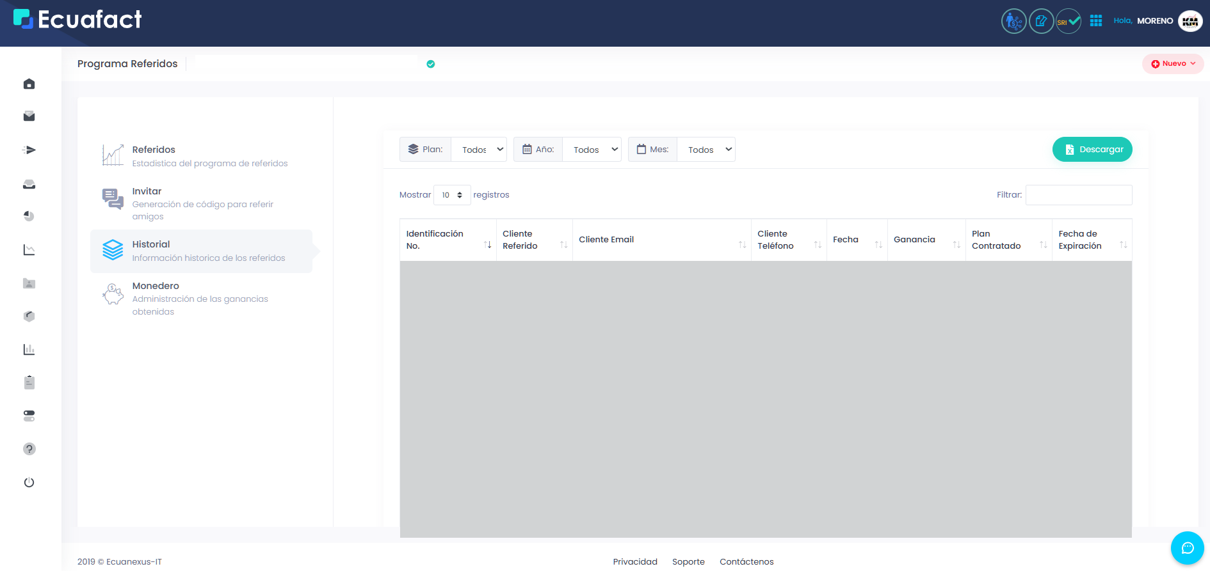Click the document edit icon in header
Viewport: 1210px width, 571px height.
coord(1041,21)
